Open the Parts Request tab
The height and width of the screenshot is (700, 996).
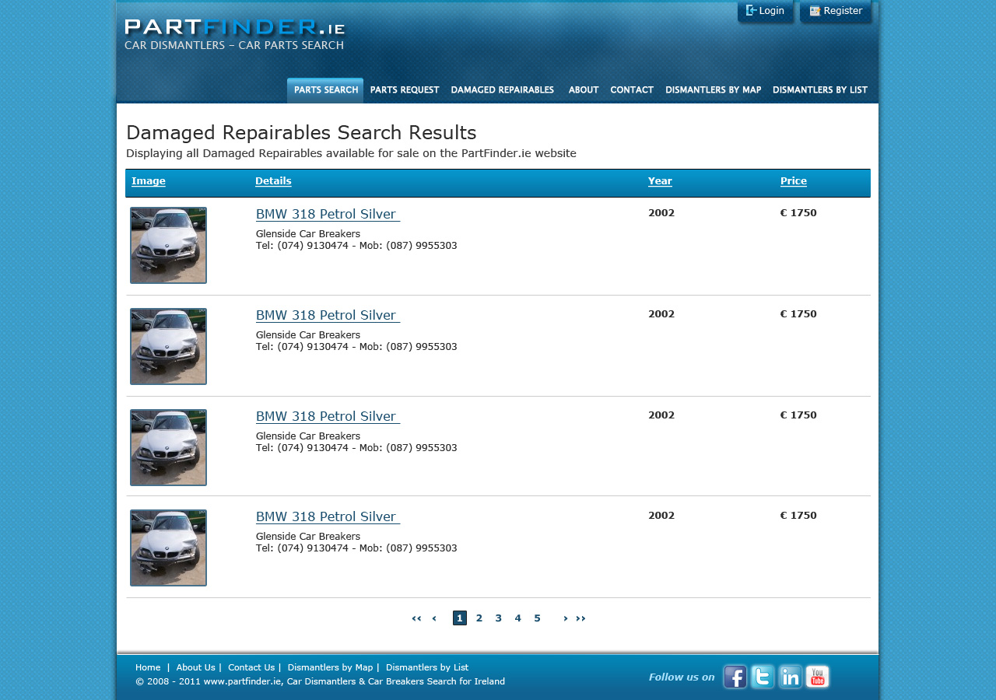[x=405, y=90]
